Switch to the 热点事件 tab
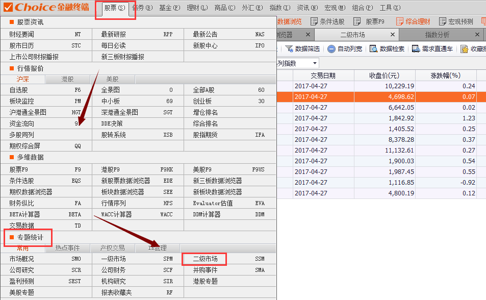This screenshot has height=300, width=486. 67,248
